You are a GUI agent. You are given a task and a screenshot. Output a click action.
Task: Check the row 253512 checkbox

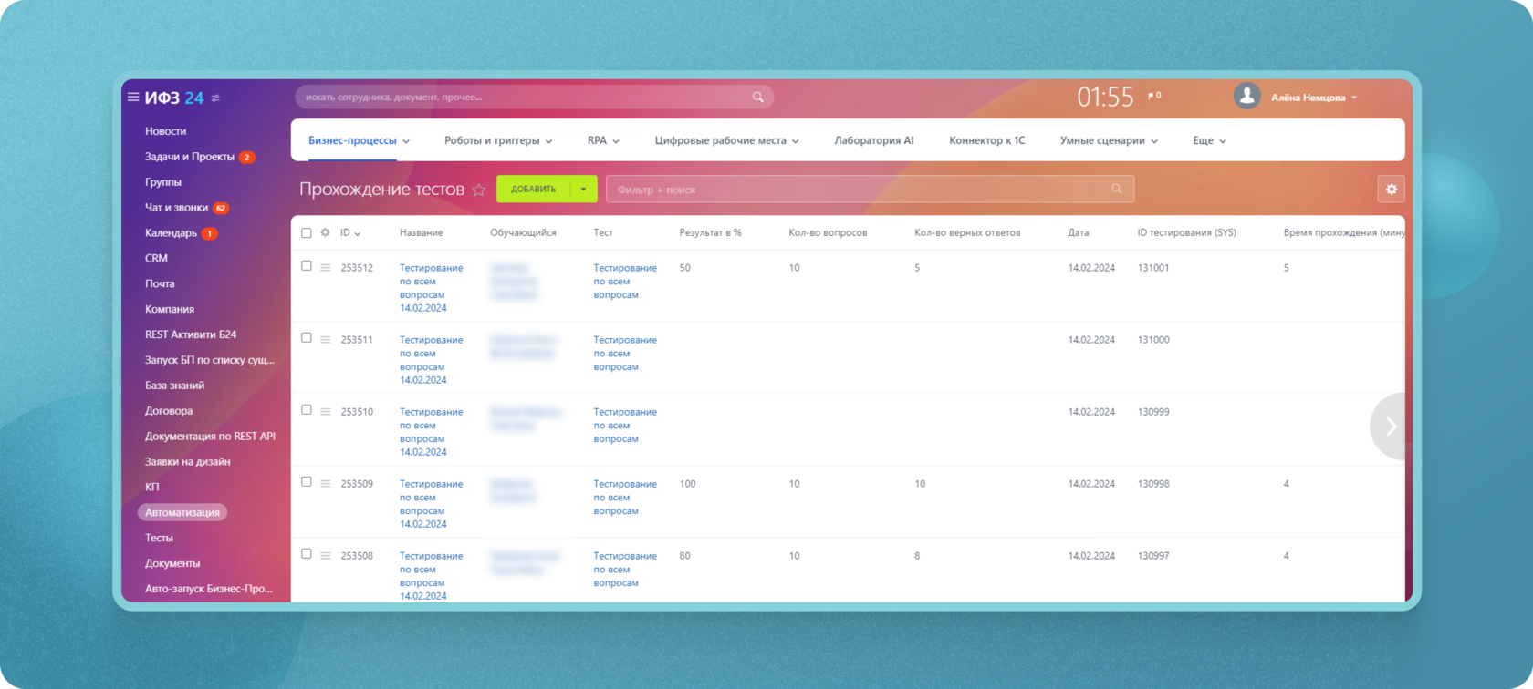(x=307, y=266)
